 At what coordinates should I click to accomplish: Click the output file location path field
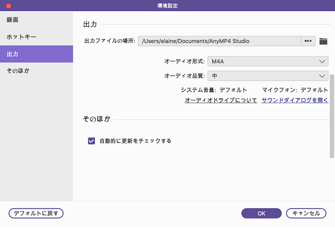pos(219,41)
